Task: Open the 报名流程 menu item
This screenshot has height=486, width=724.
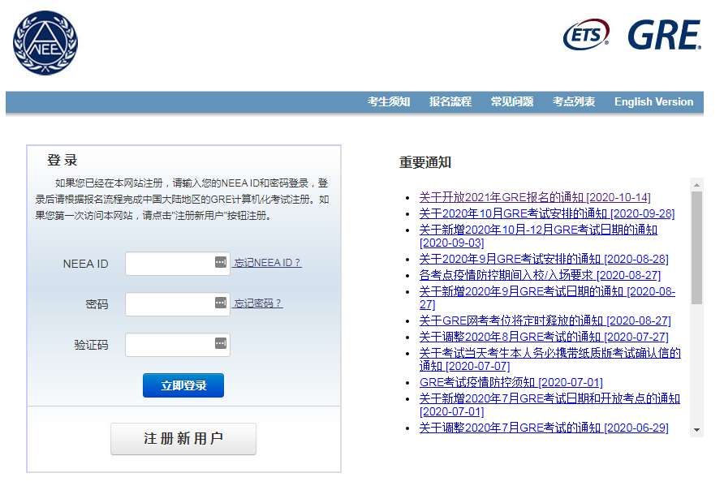Action: click(450, 102)
